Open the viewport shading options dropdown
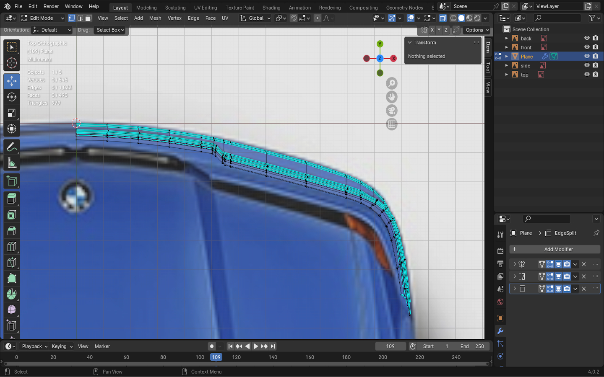This screenshot has width=604, height=377. [x=485, y=18]
